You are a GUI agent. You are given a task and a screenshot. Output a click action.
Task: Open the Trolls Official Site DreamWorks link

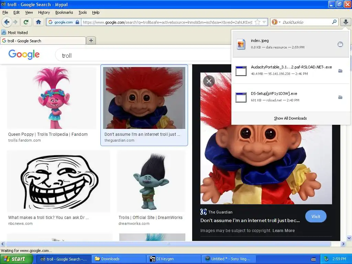tap(151, 218)
